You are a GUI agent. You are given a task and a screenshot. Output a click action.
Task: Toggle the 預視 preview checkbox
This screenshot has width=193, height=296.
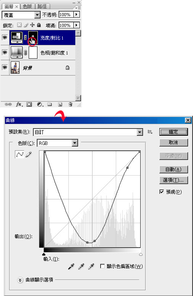coord(162,192)
